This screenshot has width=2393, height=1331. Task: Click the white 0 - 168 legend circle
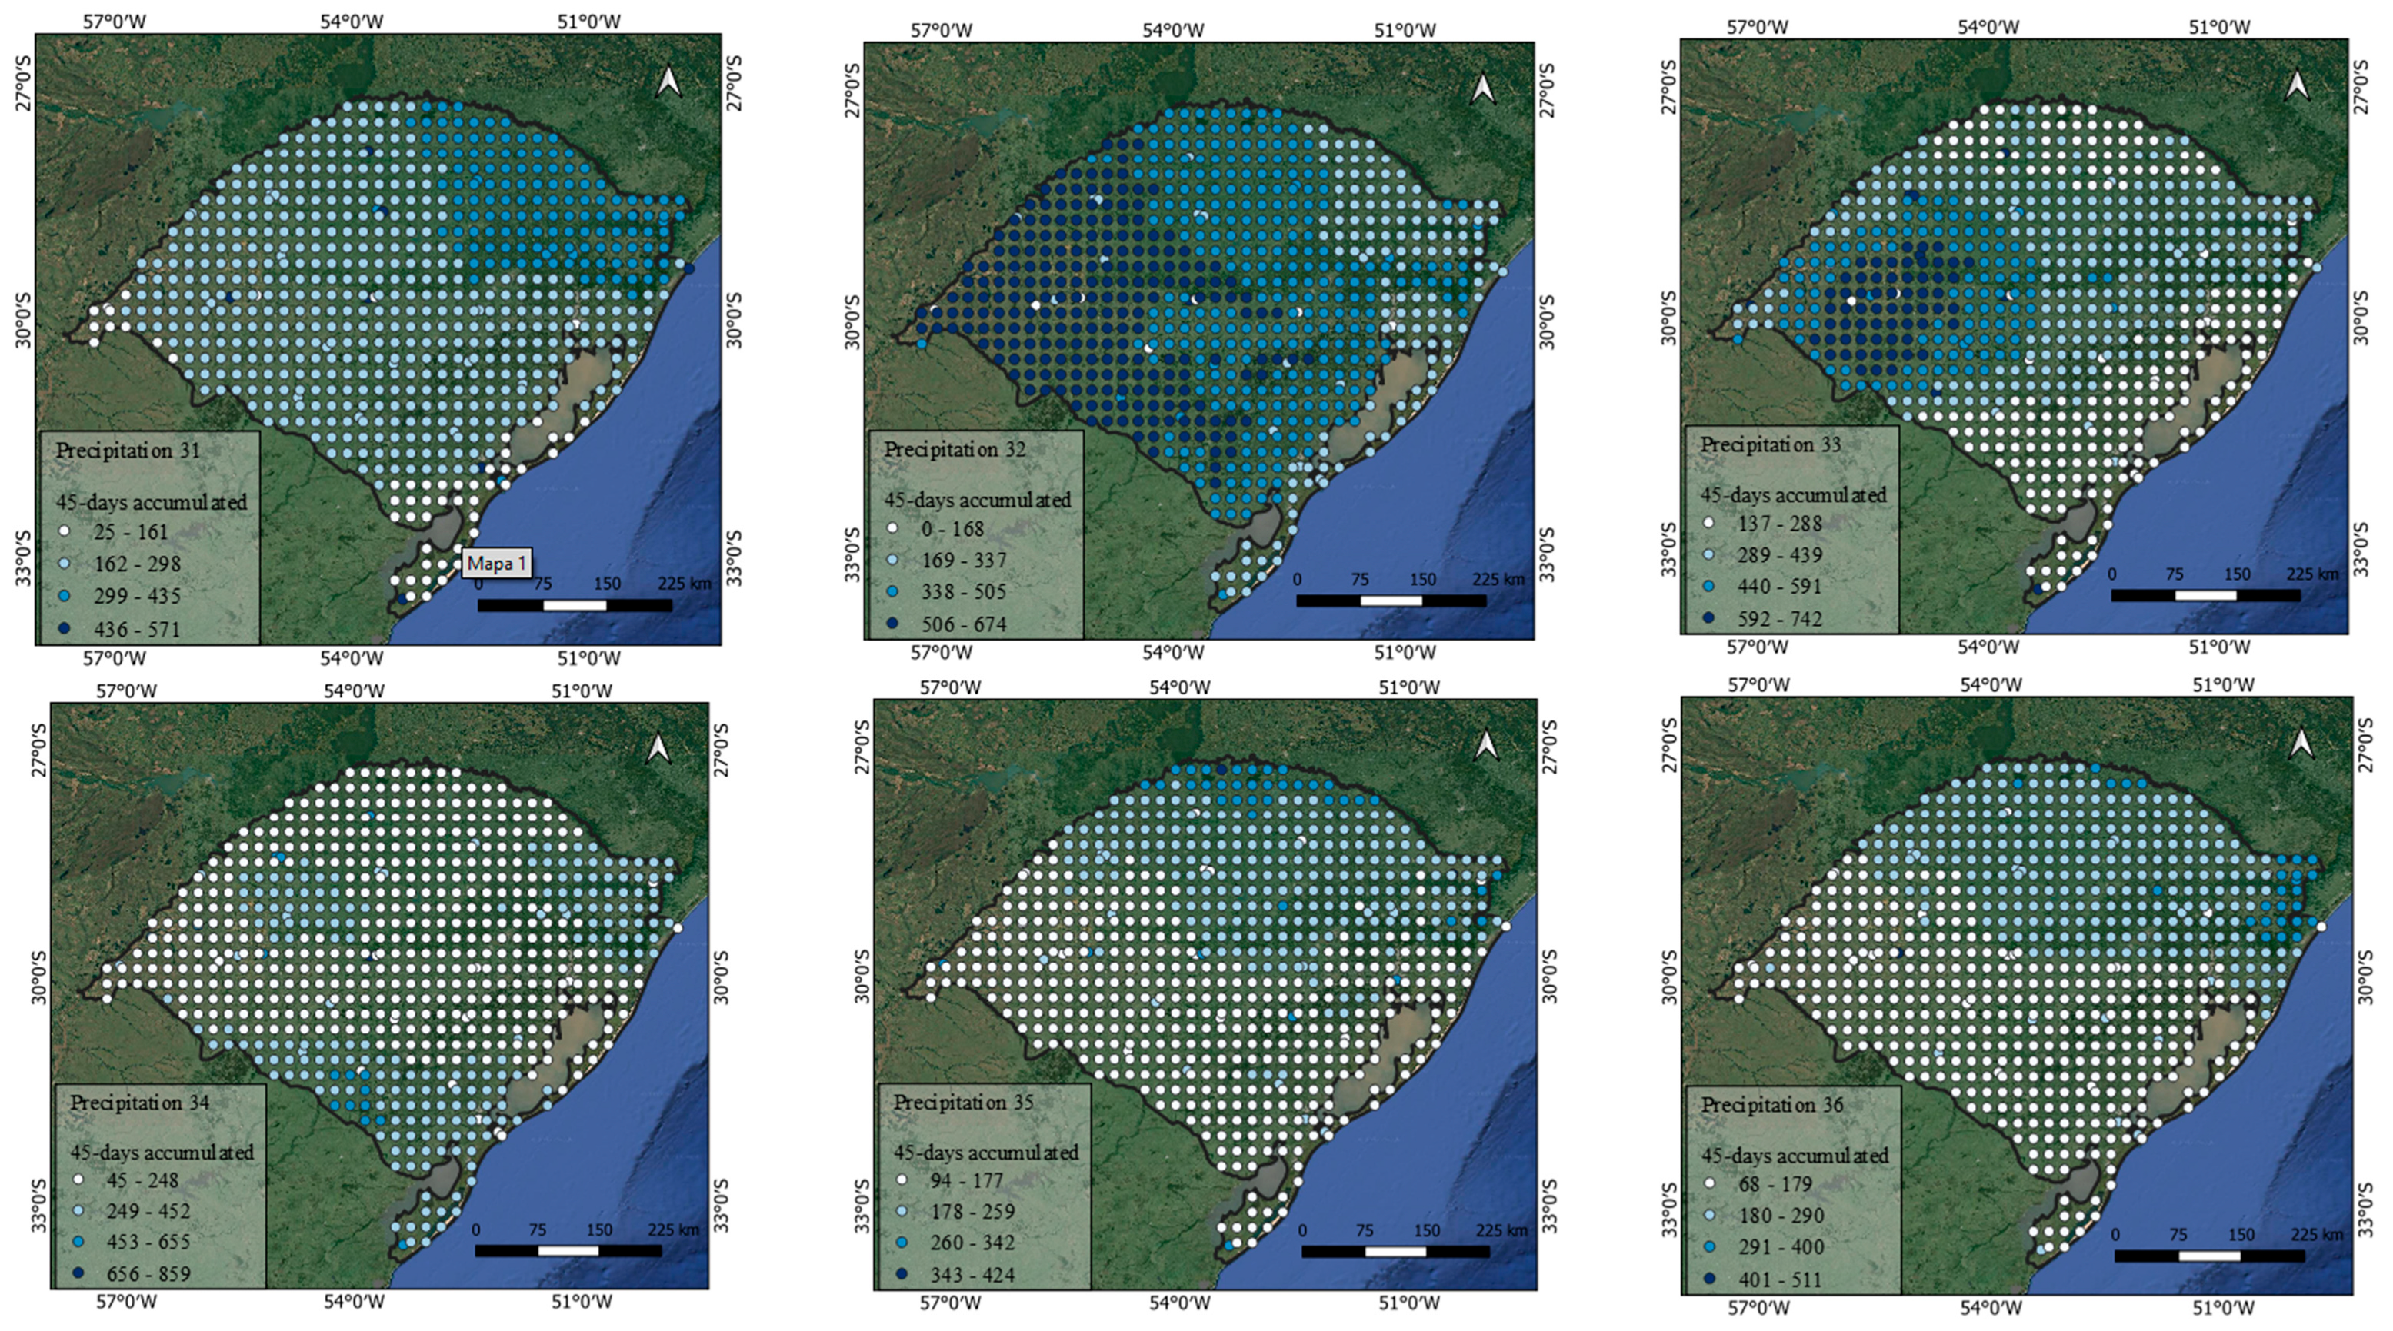pos(892,528)
